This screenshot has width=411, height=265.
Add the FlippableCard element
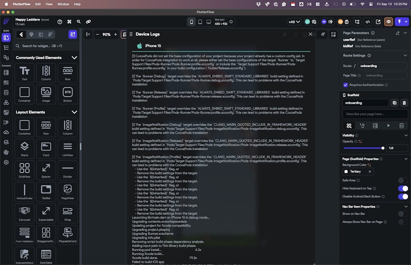click(x=67, y=235)
